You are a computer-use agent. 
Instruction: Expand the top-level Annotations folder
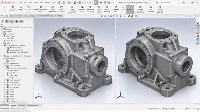pos(1,34)
